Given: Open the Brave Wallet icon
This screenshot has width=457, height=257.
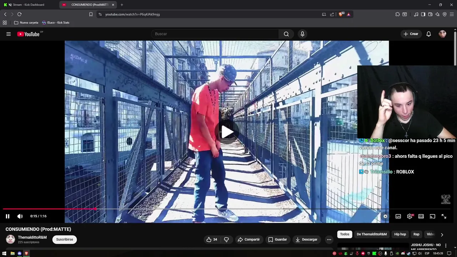Looking at the screenshot, I should [430, 14].
